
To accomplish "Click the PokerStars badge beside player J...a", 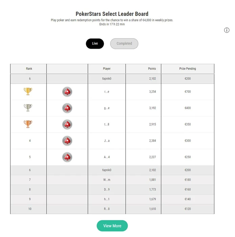I will 67,141.
